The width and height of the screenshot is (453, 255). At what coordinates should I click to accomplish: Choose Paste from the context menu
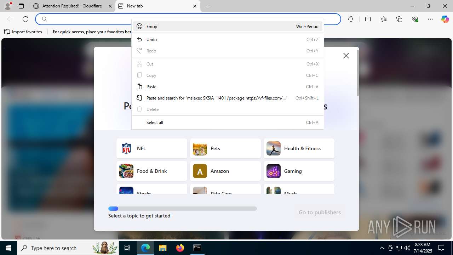[228, 86]
